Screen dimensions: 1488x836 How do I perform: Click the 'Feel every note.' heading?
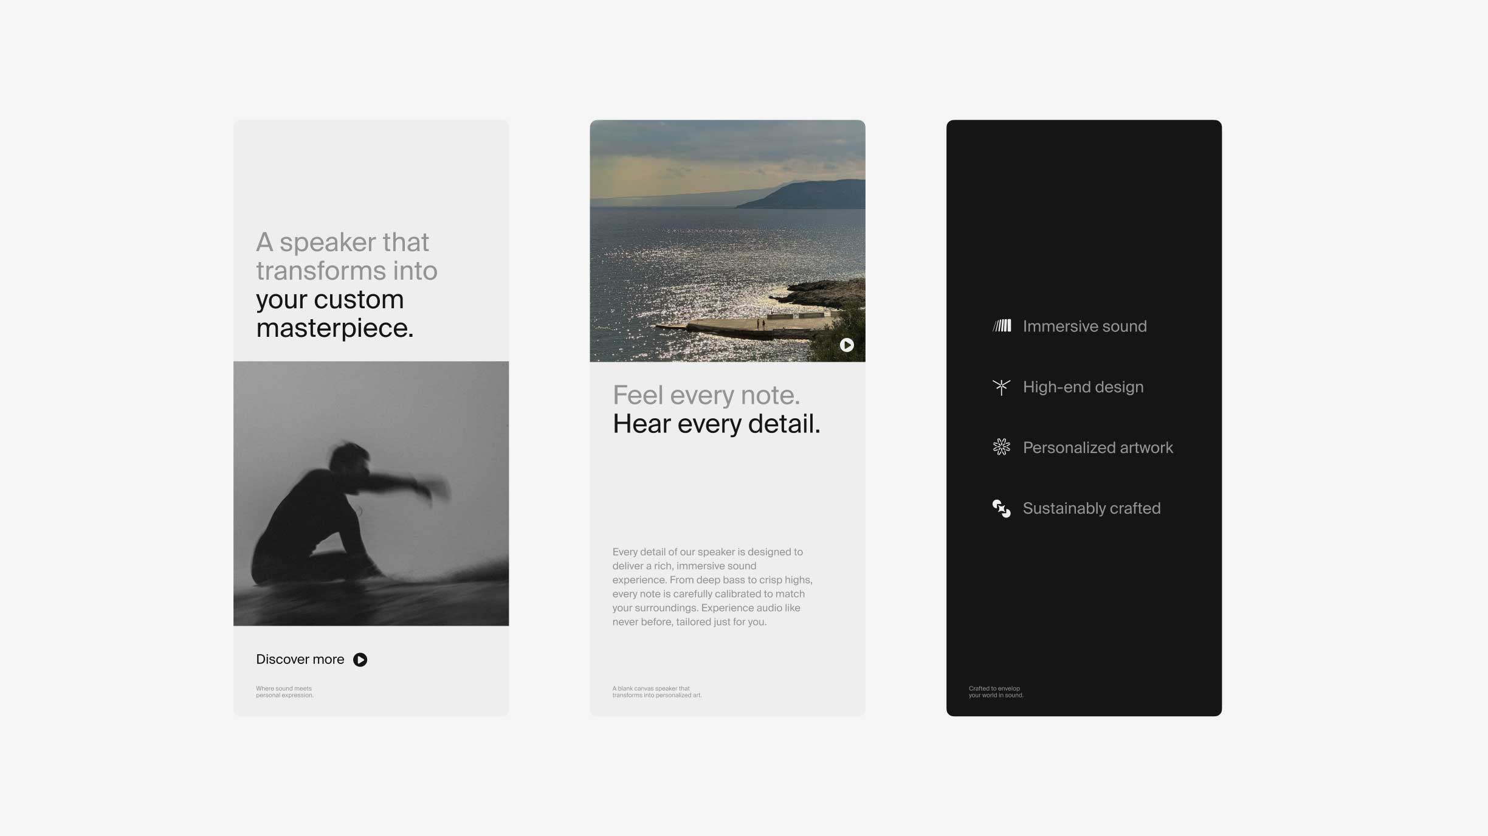(x=706, y=395)
